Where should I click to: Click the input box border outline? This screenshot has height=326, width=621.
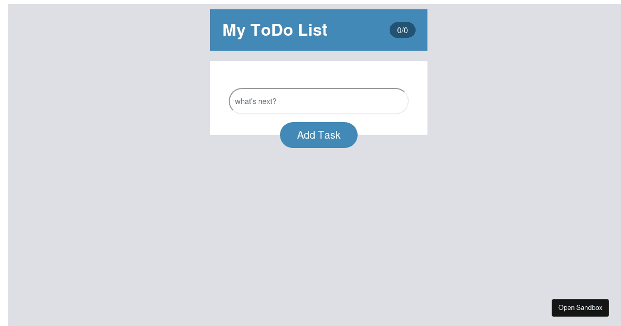[x=318, y=89]
